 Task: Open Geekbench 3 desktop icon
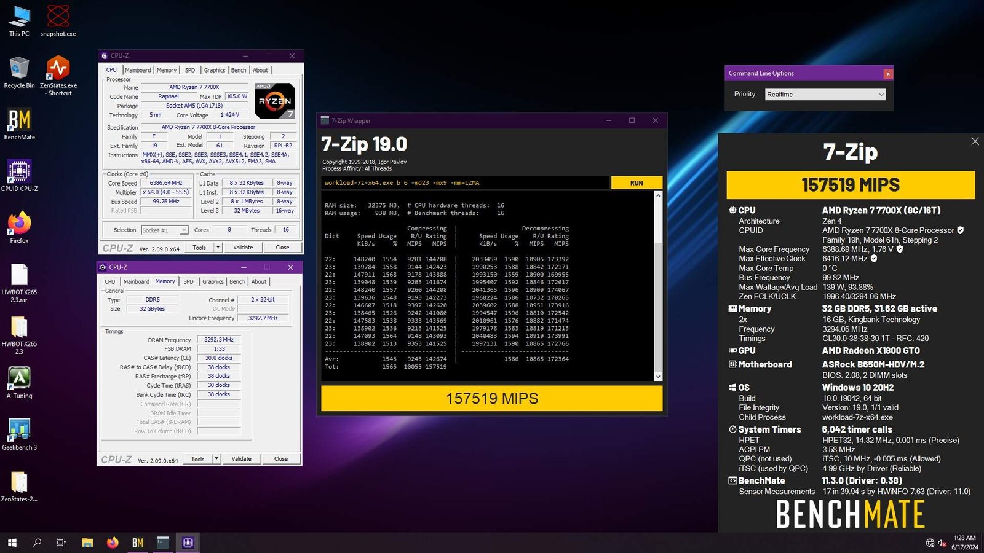pos(19,431)
